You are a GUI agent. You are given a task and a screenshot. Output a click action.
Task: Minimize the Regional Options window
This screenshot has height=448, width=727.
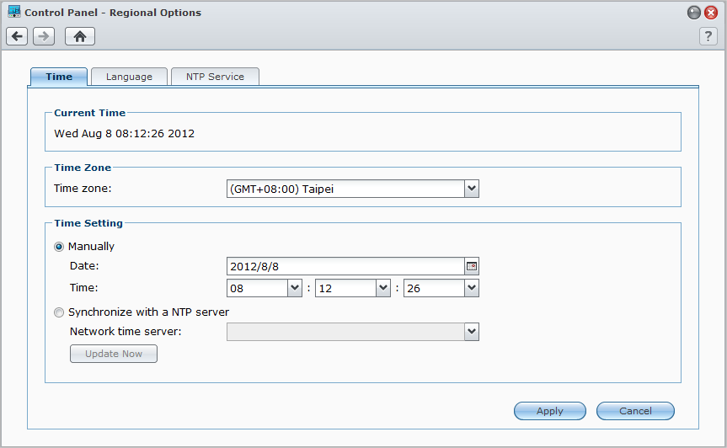coord(693,13)
